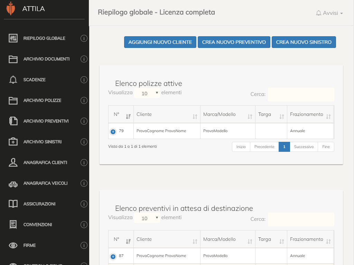354x265 pixels.
Task: Click the Cerca field for preventivi list
Action: pos(301,219)
